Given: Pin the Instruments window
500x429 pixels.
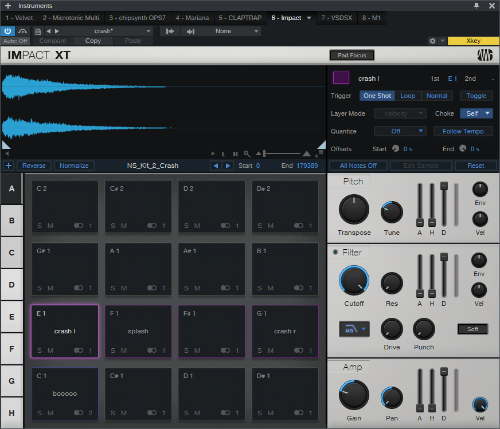Looking at the screenshot, I should click(x=476, y=6).
